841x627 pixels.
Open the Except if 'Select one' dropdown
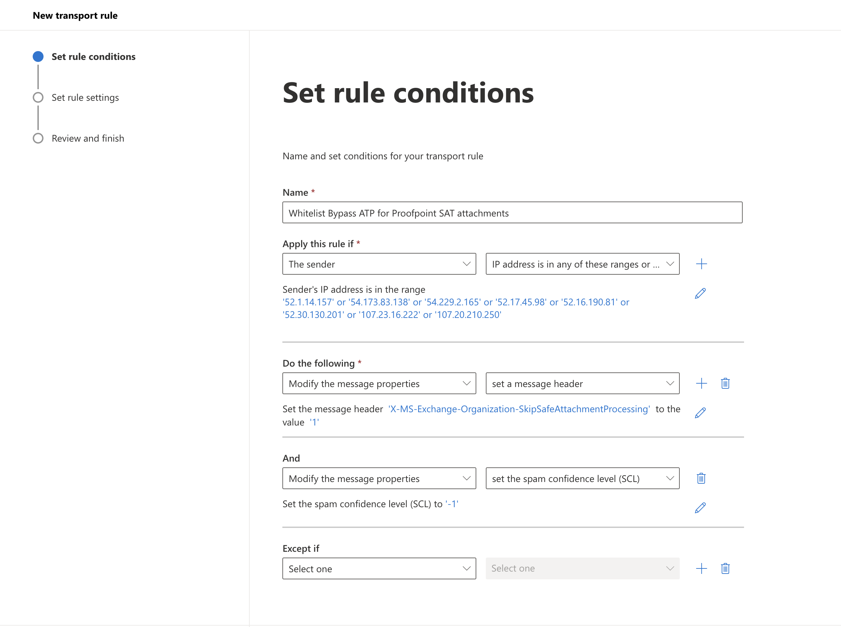(379, 568)
